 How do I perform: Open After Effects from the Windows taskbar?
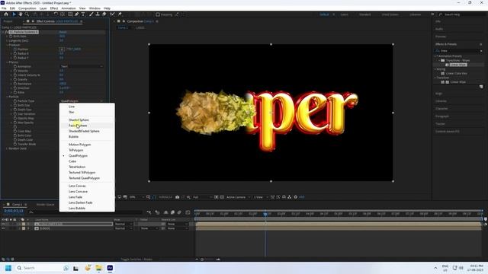pyautogui.click(x=110, y=268)
